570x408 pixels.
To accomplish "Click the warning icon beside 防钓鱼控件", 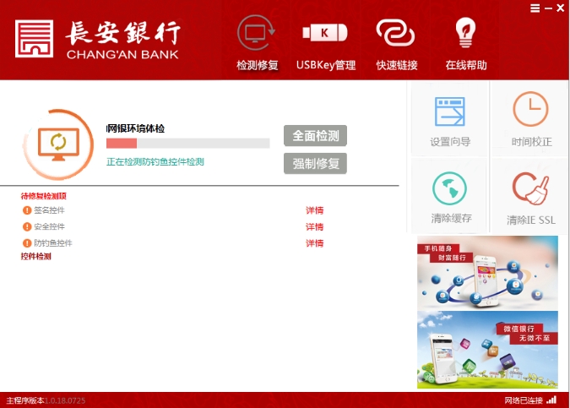I will (26, 243).
